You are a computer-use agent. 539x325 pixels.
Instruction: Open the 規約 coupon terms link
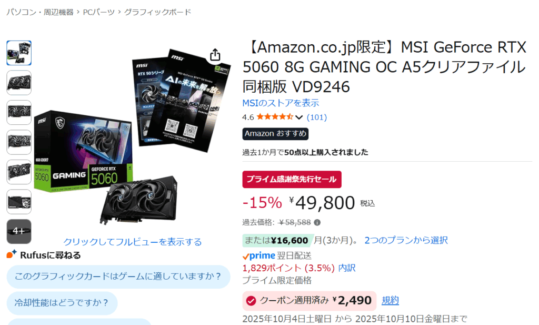[390, 301]
